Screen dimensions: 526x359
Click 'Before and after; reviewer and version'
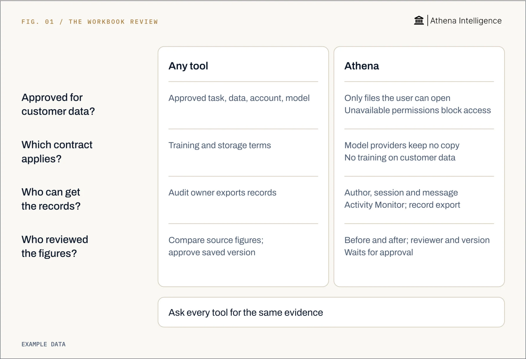pos(417,240)
